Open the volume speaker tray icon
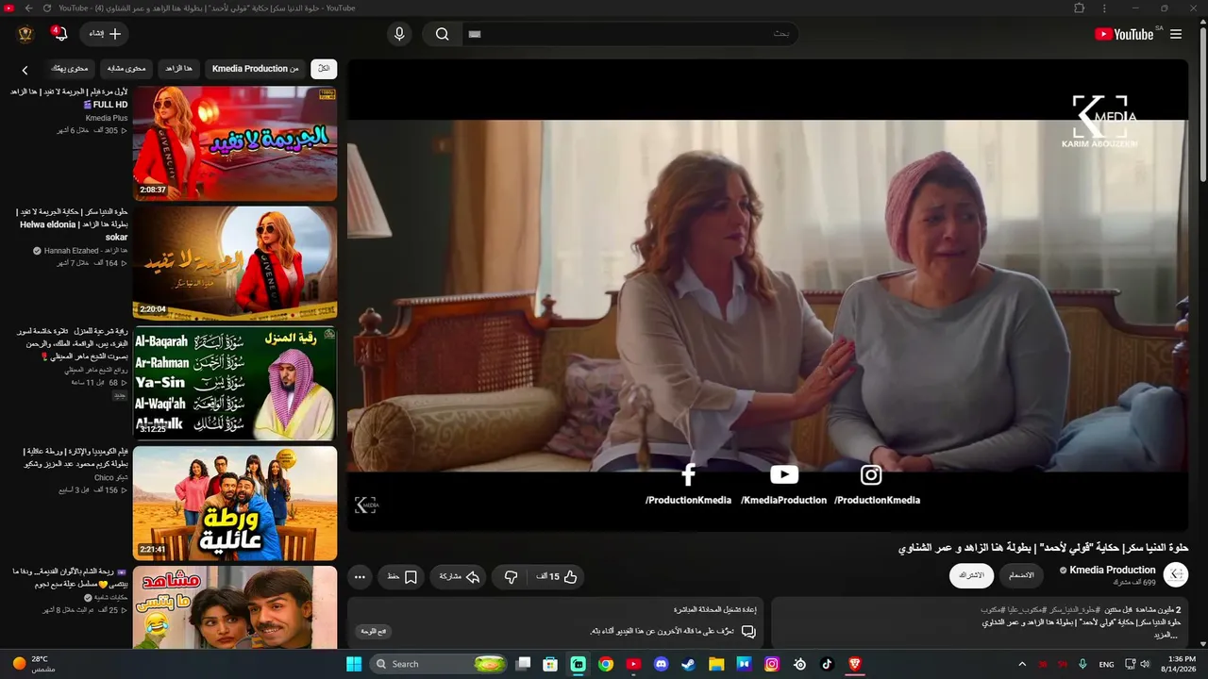This screenshot has height=679, width=1208. (x=1145, y=664)
